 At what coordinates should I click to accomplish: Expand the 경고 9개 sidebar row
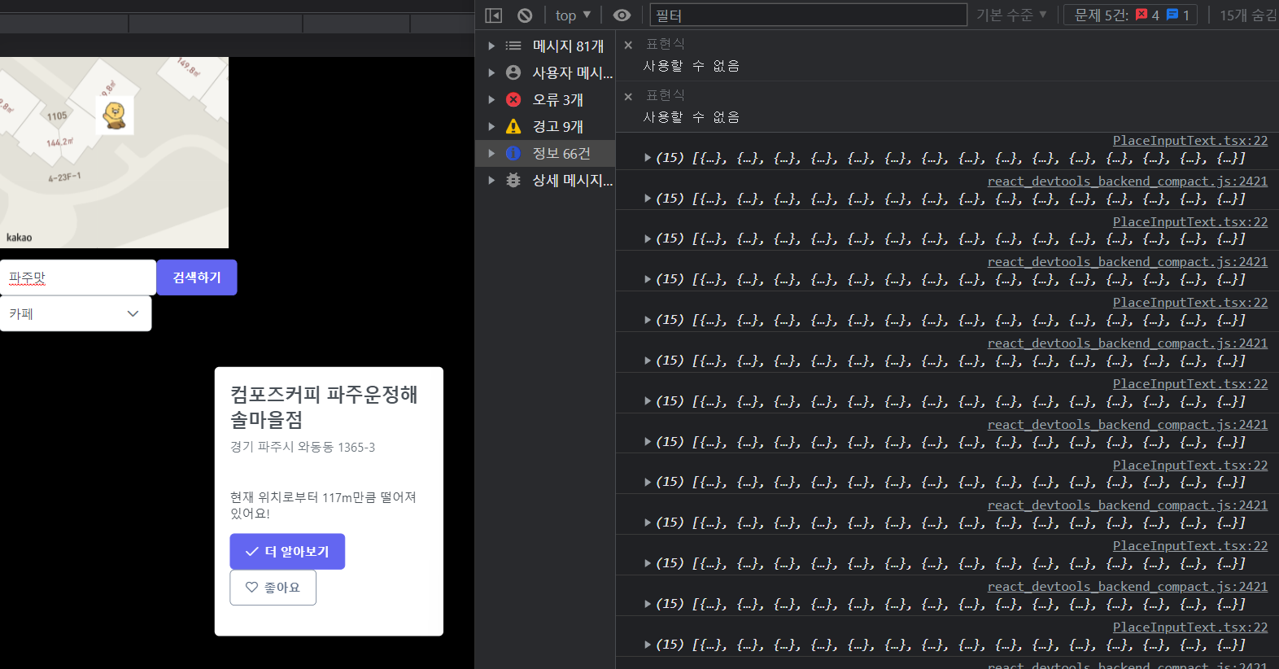pos(491,127)
